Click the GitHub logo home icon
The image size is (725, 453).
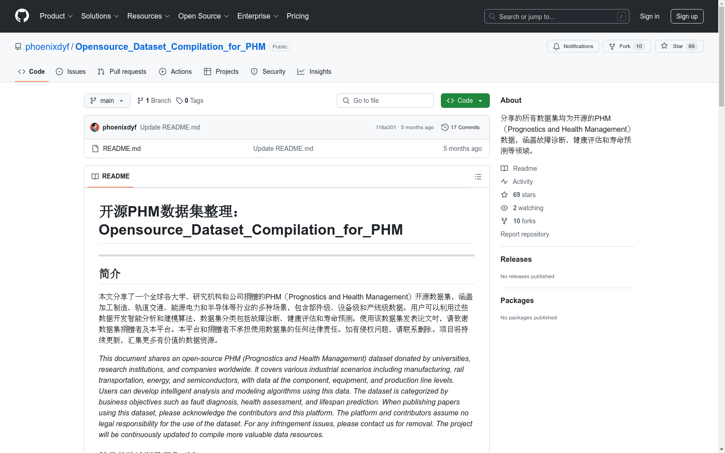click(22, 16)
